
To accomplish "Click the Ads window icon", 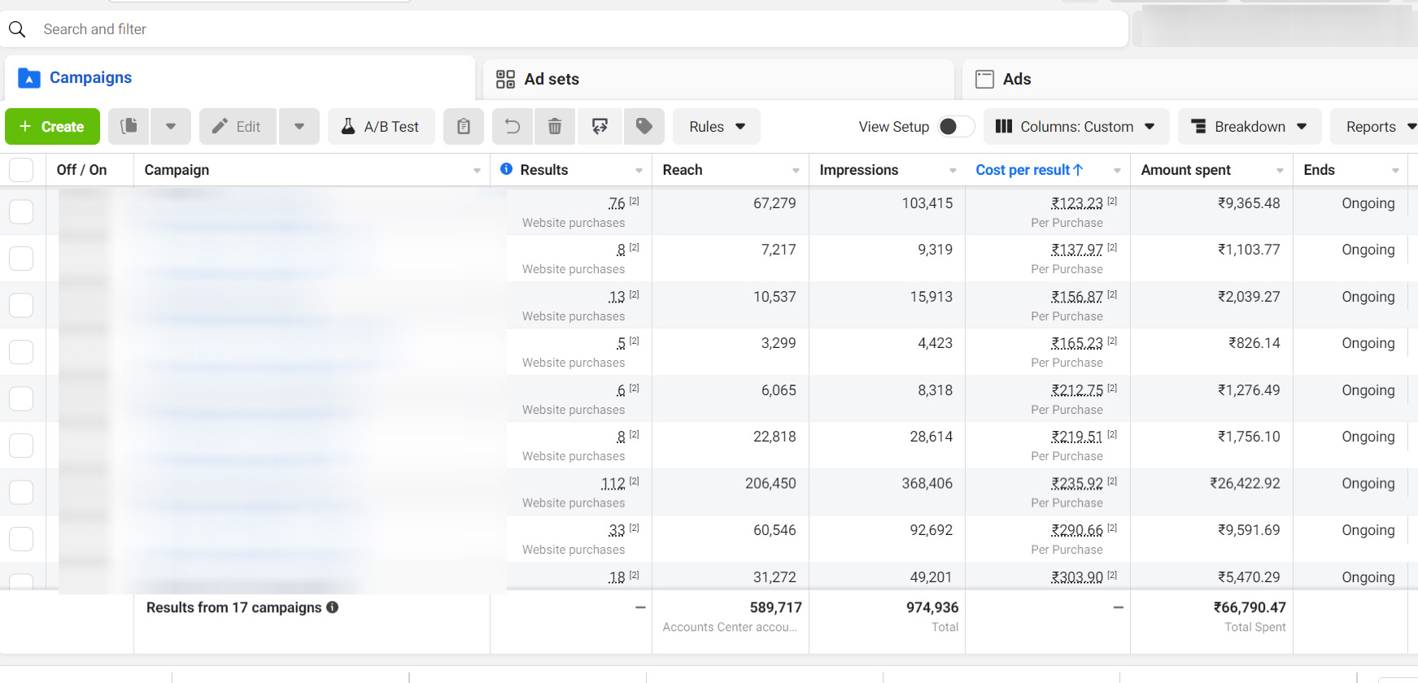I will pos(984,79).
